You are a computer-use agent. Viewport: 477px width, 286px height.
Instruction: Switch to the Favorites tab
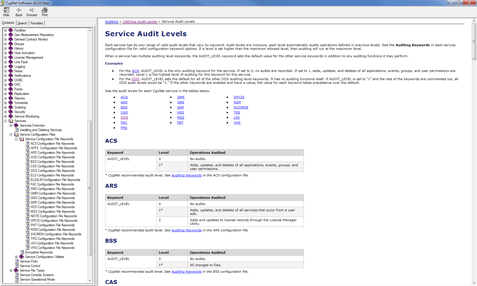click(37, 23)
